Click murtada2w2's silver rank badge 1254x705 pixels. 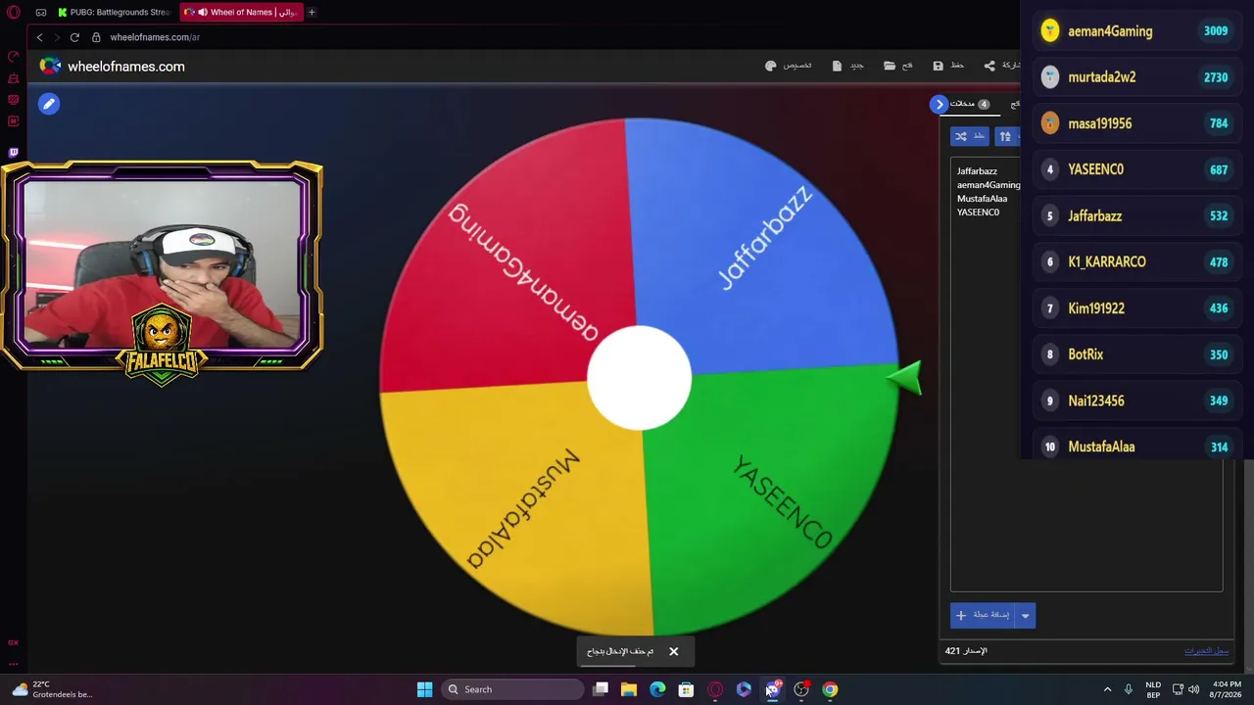point(1050,77)
